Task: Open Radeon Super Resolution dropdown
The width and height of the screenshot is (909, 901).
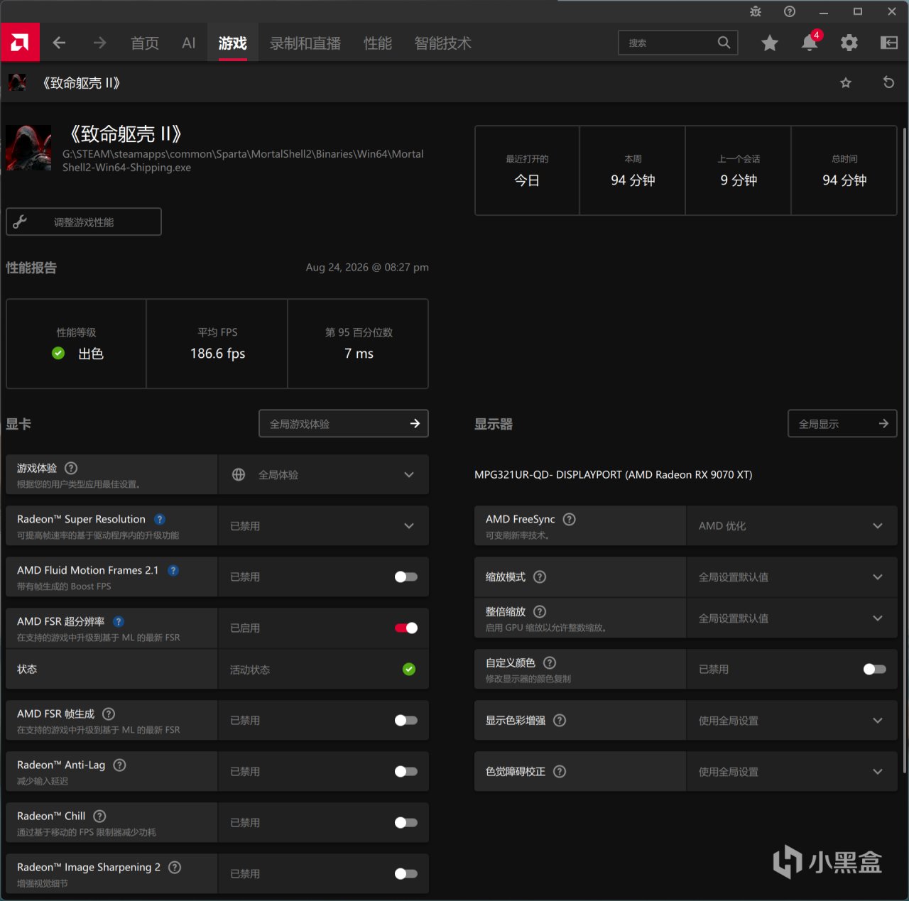Action: point(323,525)
